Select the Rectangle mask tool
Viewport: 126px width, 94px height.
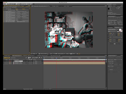[x=17, y=4]
